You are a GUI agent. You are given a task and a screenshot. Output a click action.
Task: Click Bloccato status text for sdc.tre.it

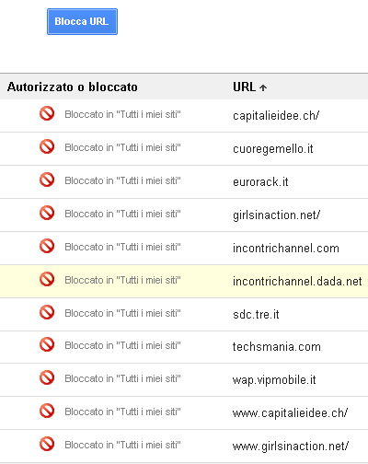click(122, 313)
